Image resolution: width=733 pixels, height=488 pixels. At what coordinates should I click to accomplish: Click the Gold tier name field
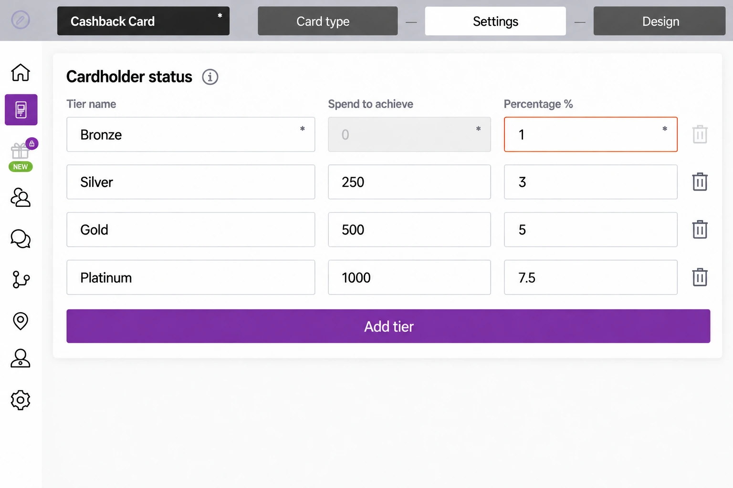[191, 230]
